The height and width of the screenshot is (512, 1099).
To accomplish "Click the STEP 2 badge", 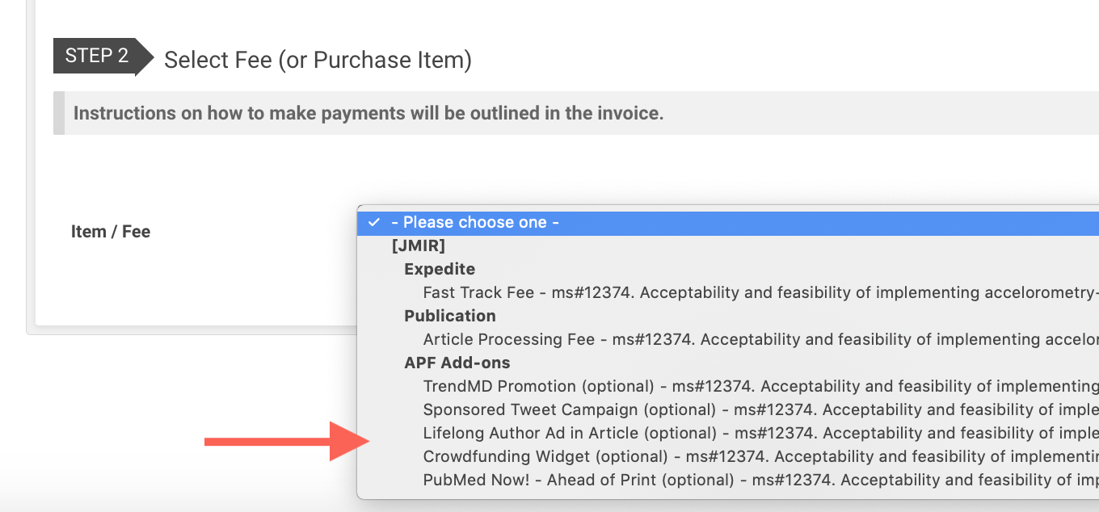I will coord(97,57).
